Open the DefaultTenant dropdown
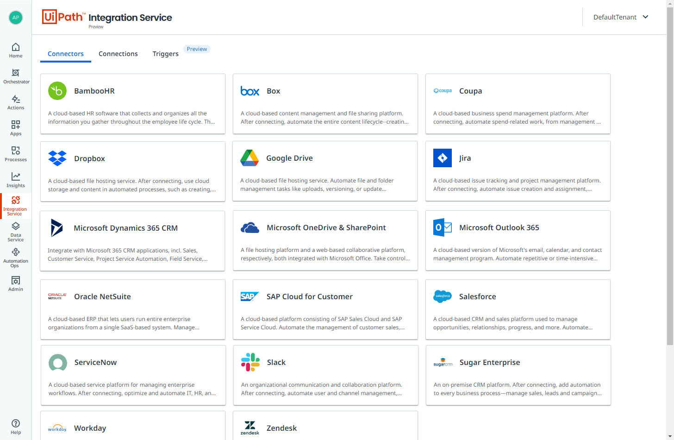This screenshot has width=674, height=440. pyautogui.click(x=620, y=17)
